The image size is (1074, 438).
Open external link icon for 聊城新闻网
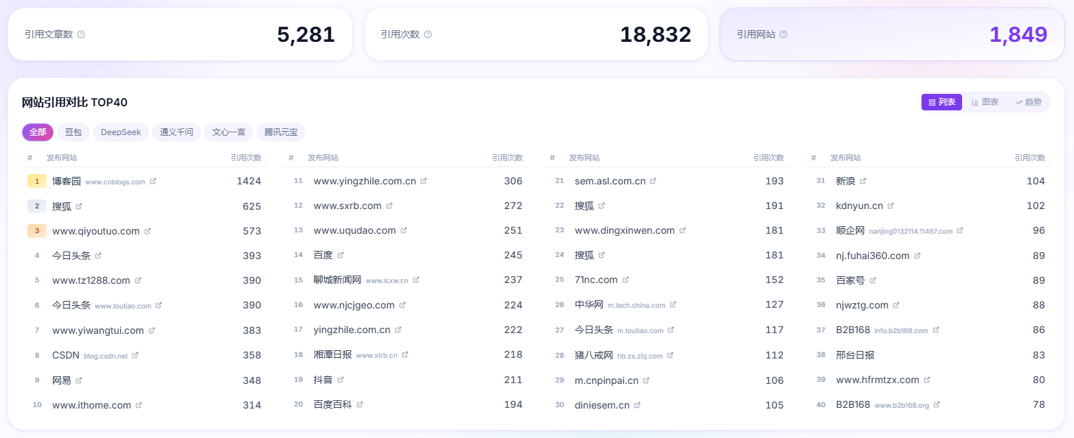tap(416, 280)
